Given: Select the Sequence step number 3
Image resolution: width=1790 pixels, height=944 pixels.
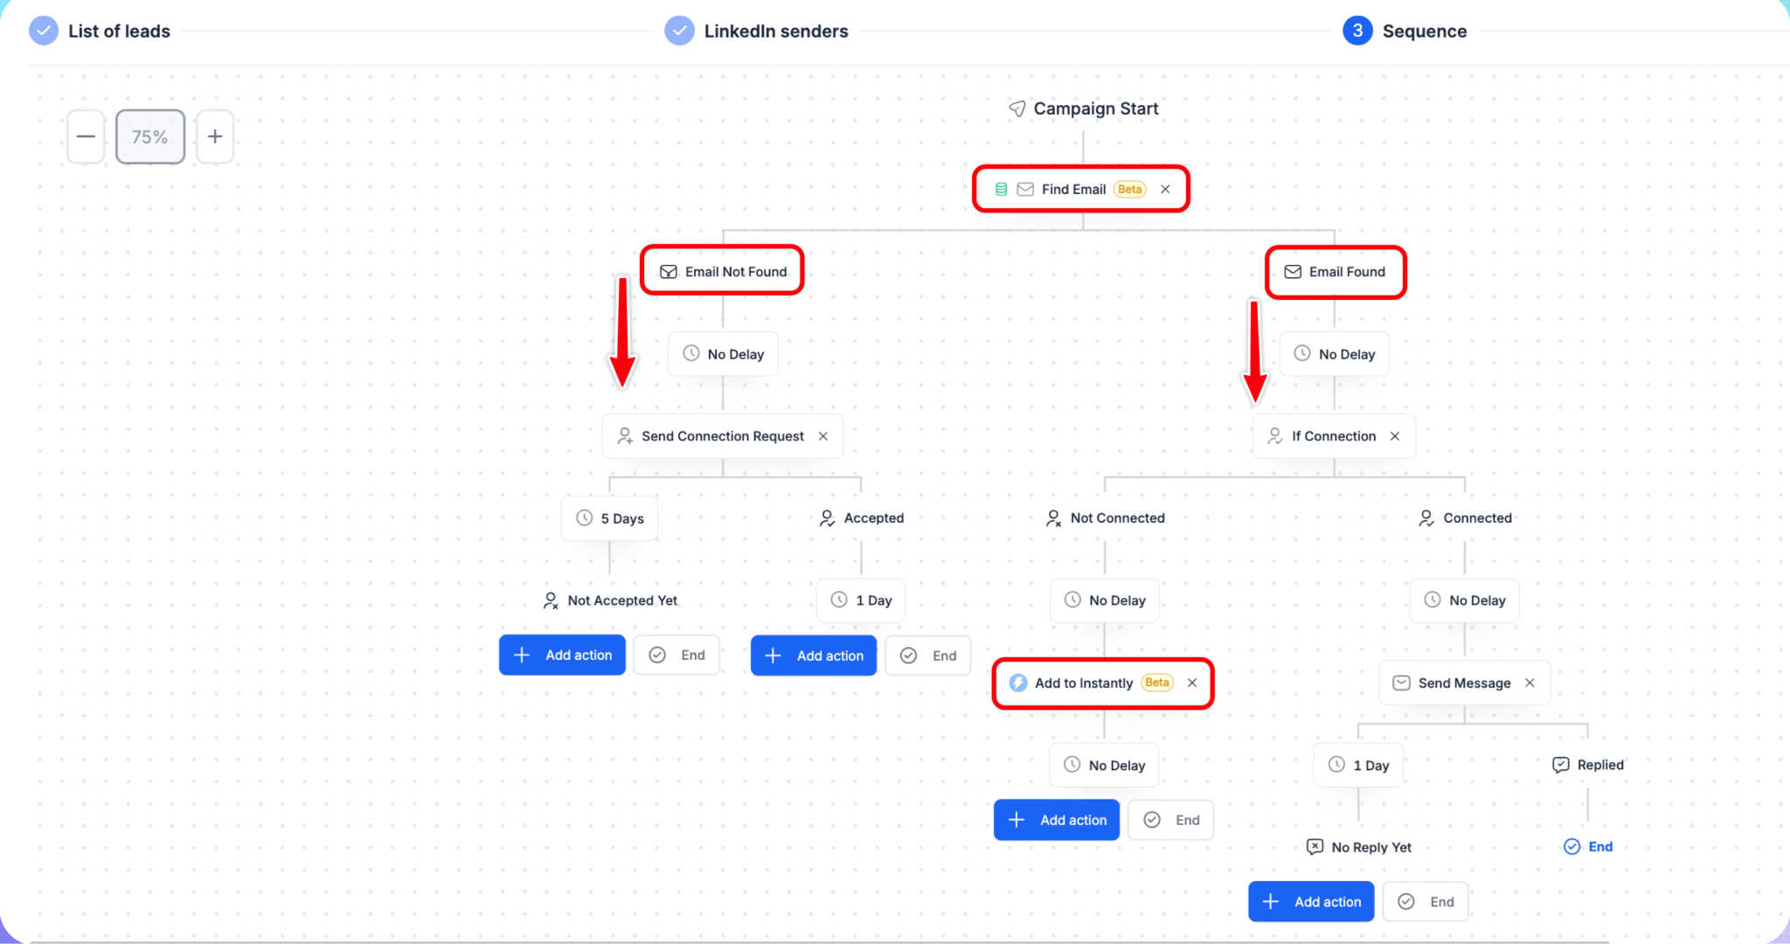Looking at the screenshot, I should [x=1357, y=31].
